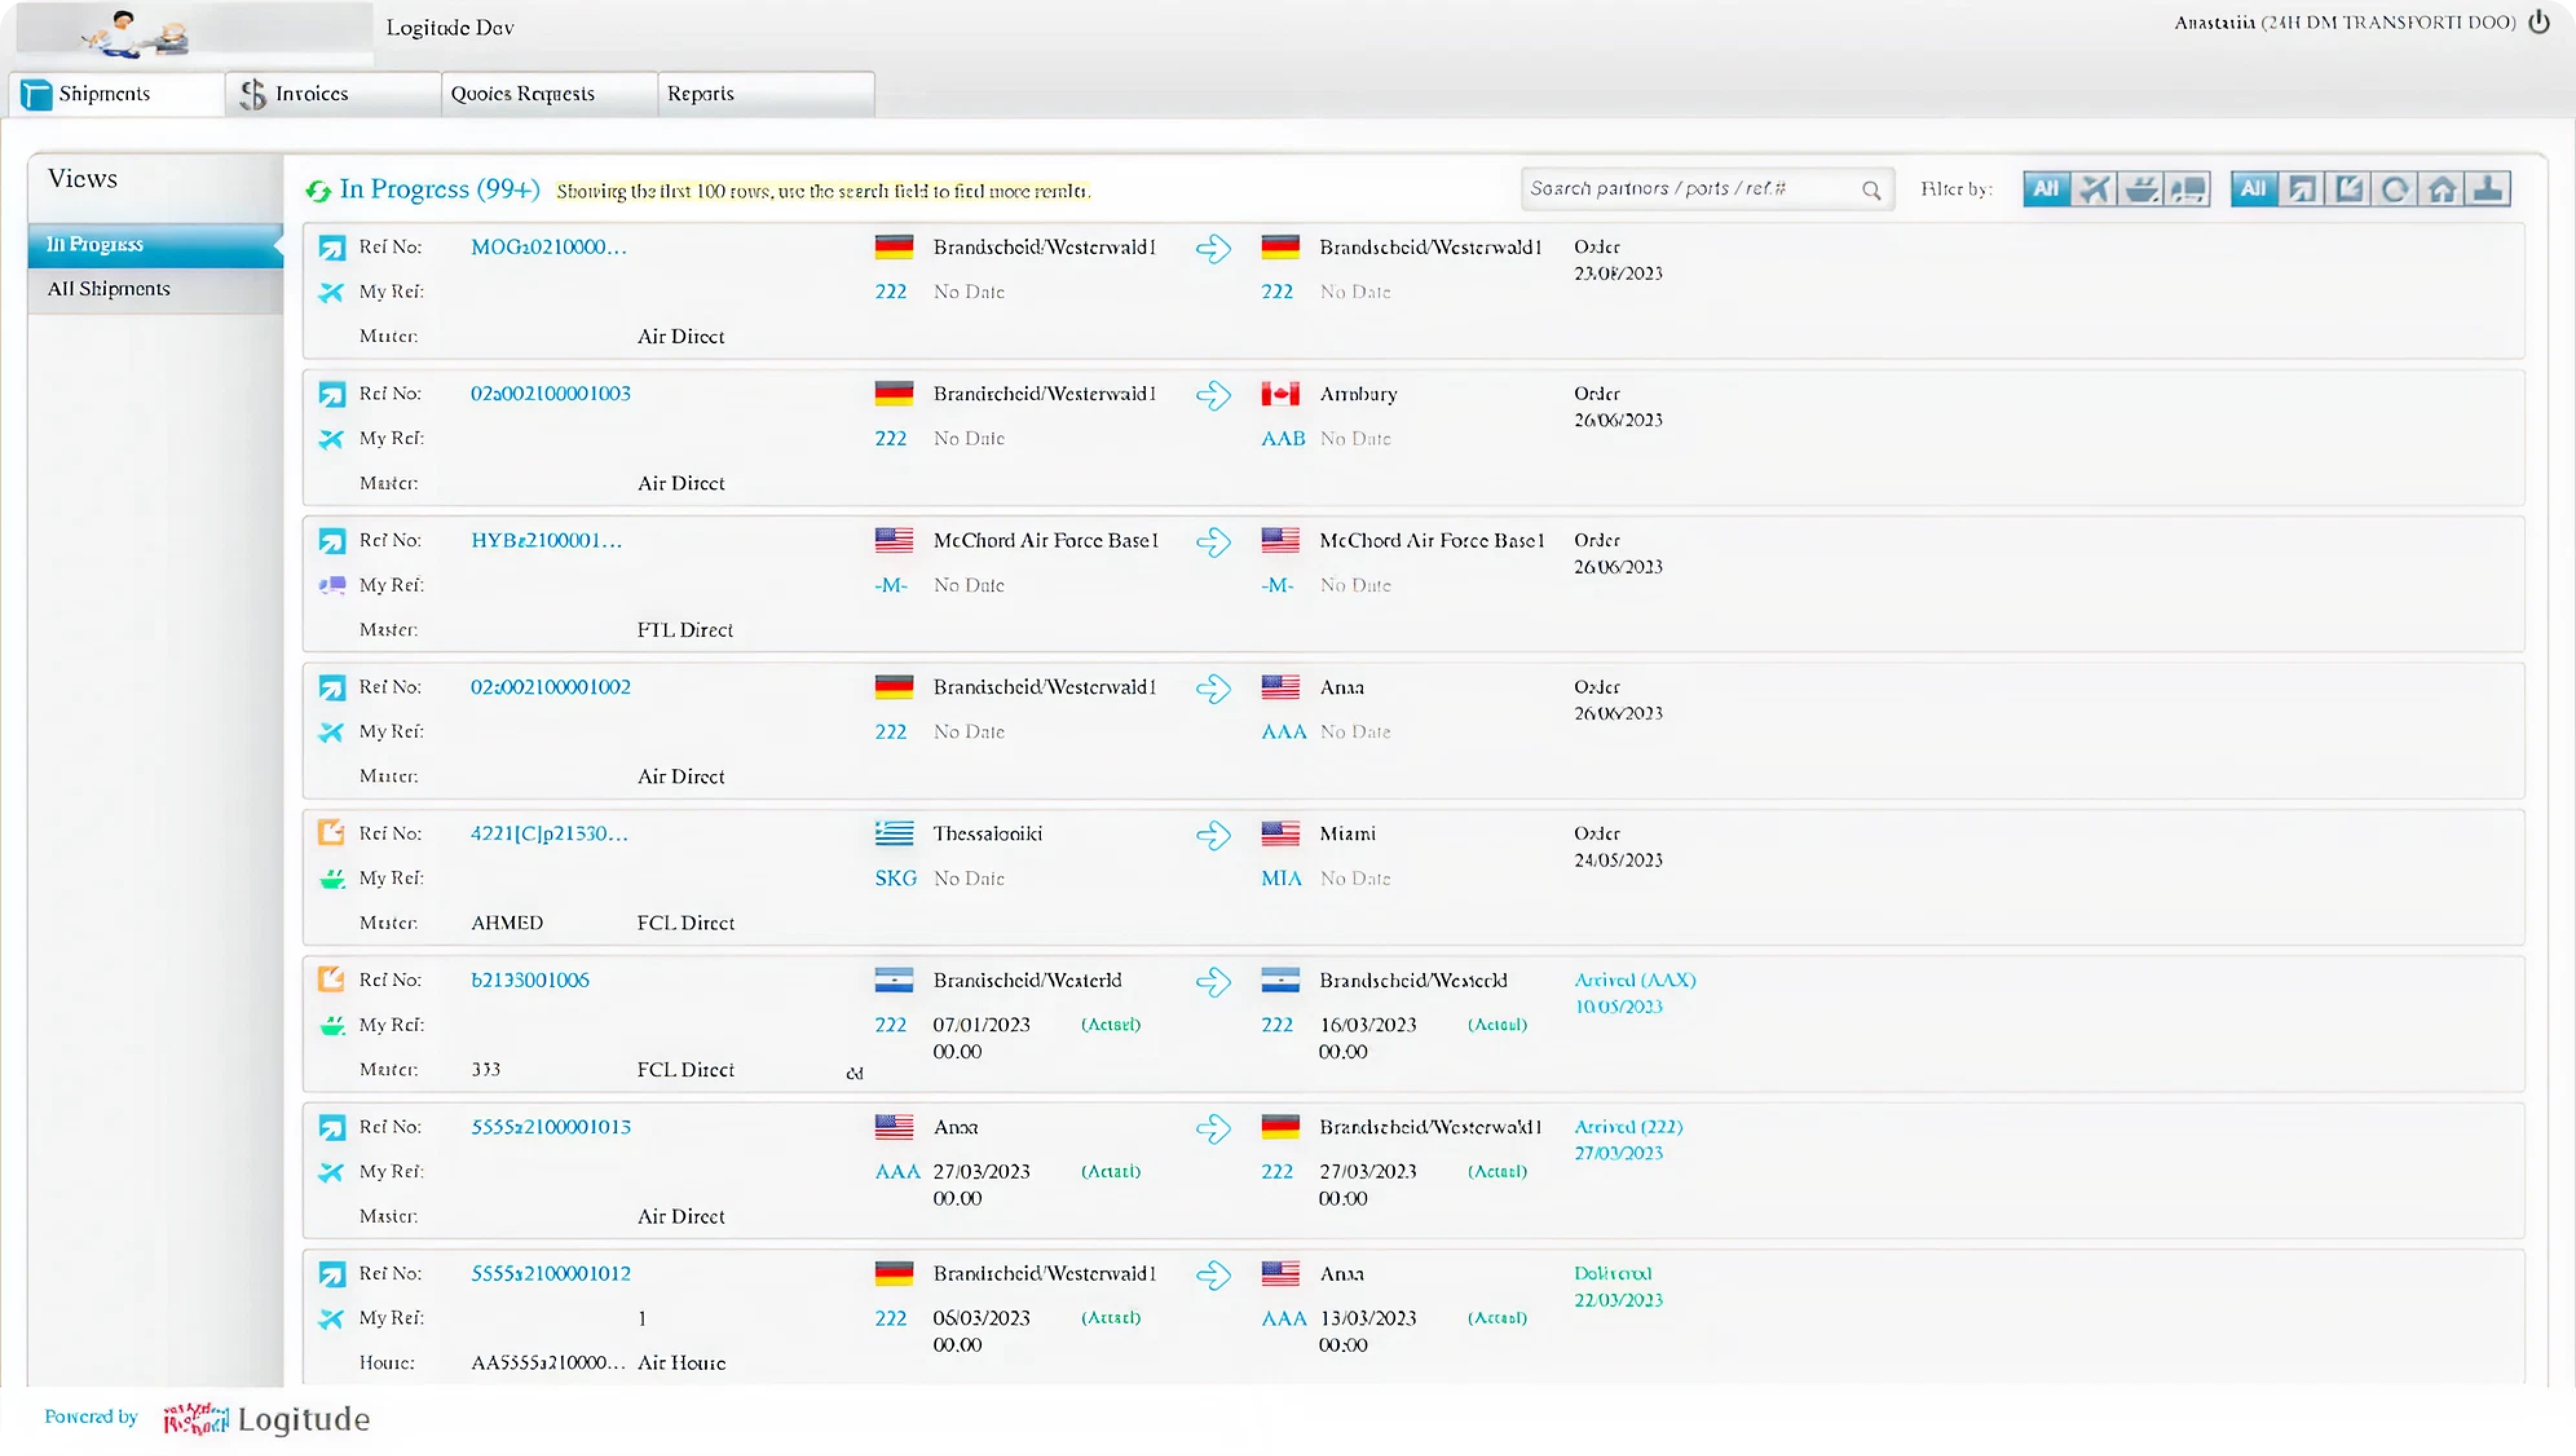Open shipment details via the arrow between Anaa and Brandscheid
Screen dimensions: 2576x1456
point(1215,1128)
